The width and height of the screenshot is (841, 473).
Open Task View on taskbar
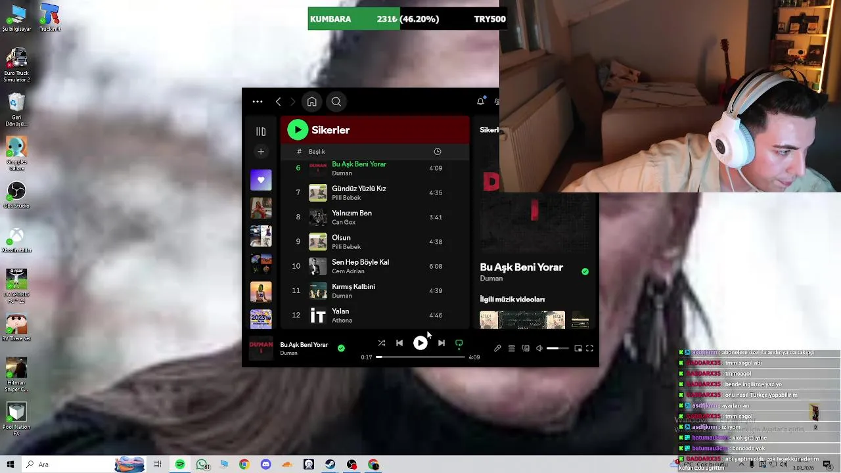point(158,464)
